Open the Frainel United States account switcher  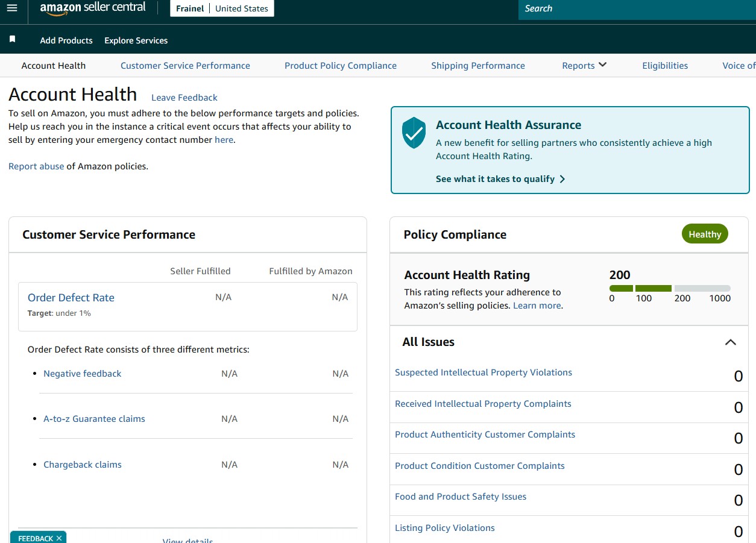(x=222, y=8)
